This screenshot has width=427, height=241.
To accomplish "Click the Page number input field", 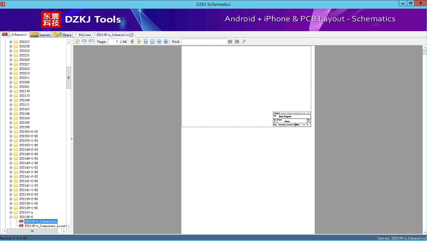I will tap(113, 42).
